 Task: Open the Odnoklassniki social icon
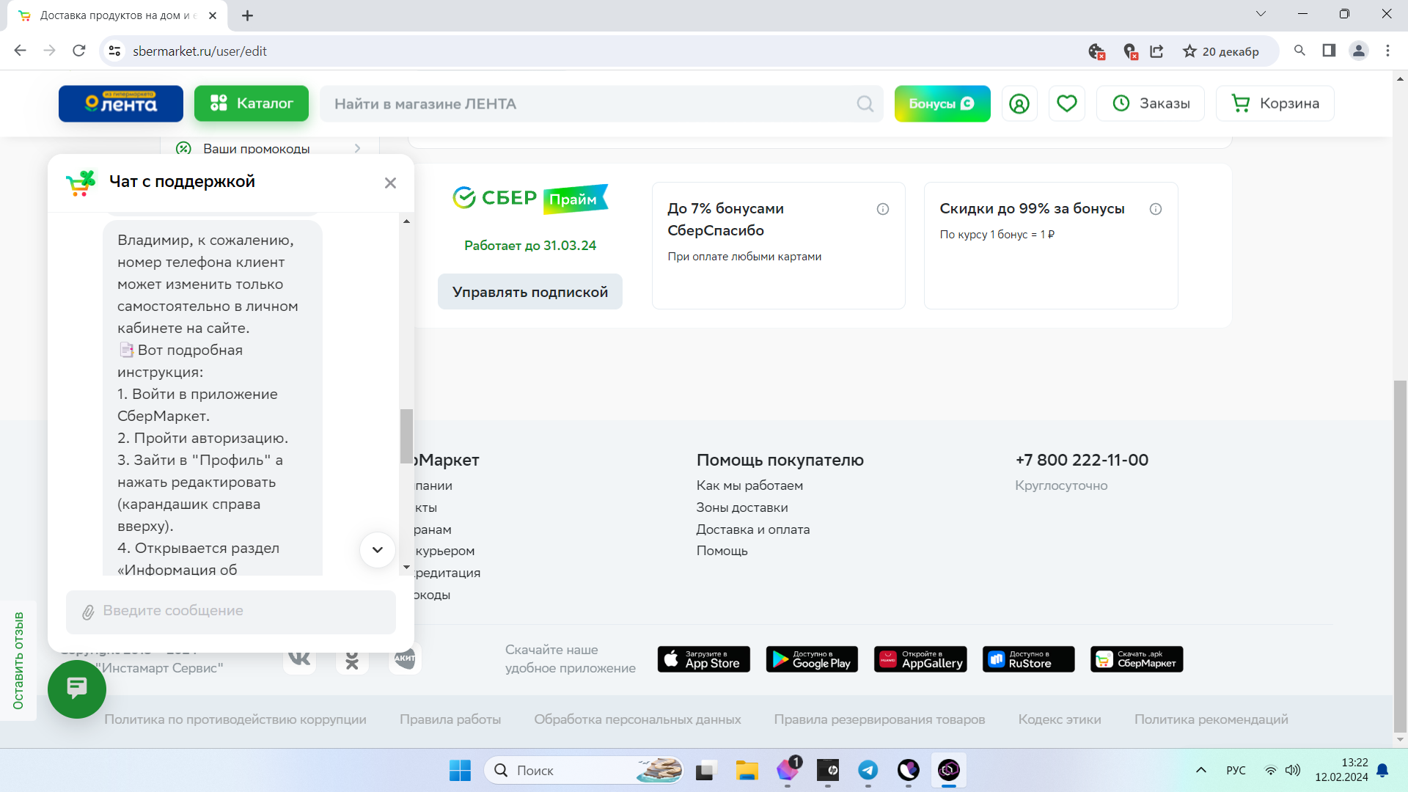[352, 659]
